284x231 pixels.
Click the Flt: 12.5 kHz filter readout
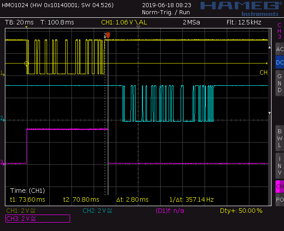point(243,22)
